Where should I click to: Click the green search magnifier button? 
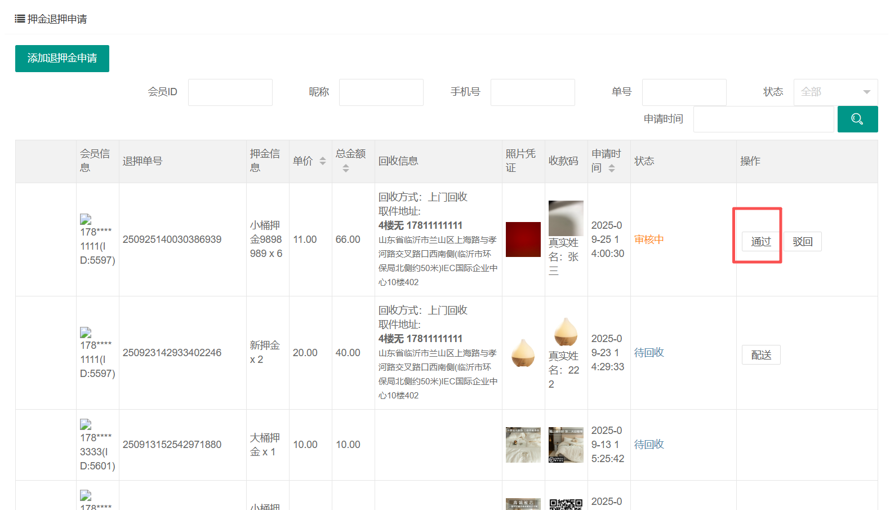[857, 119]
